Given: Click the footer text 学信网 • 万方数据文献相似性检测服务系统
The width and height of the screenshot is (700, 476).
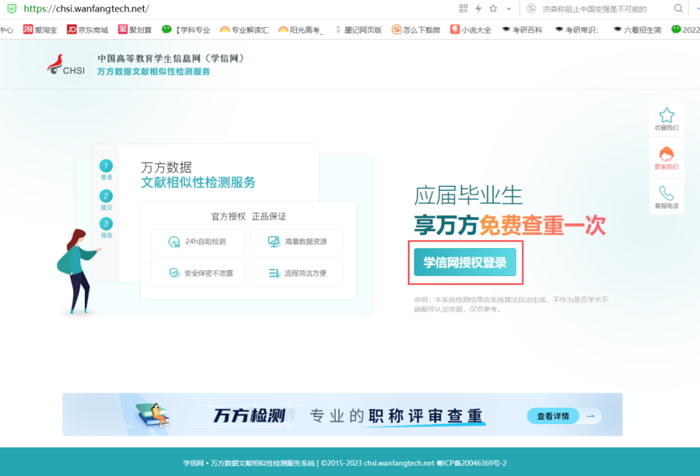Looking at the screenshot, I should tap(249, 463).
